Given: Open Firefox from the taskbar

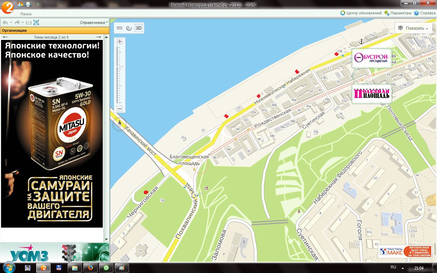Looking at the screenshot, I should 90,268.
